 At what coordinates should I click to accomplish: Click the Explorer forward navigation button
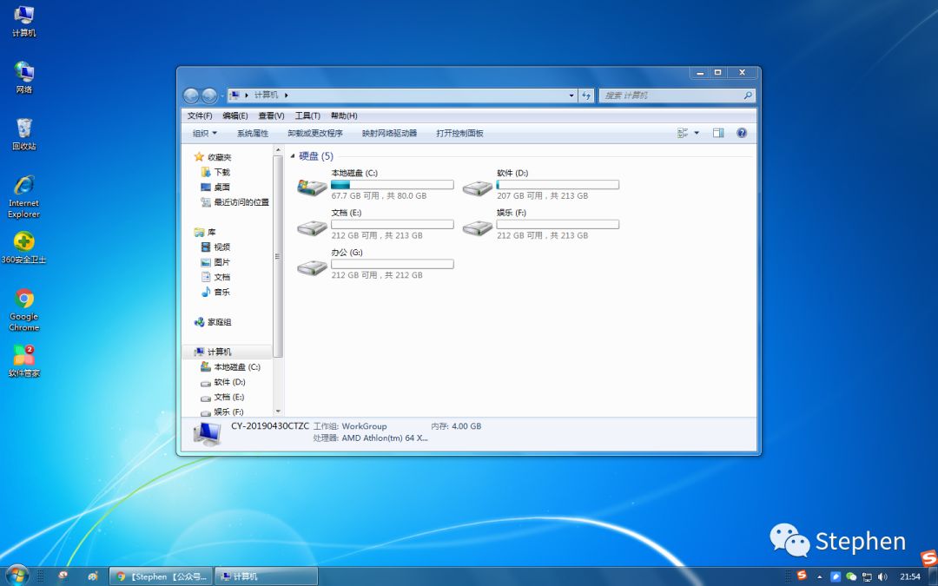pos(208,95)
